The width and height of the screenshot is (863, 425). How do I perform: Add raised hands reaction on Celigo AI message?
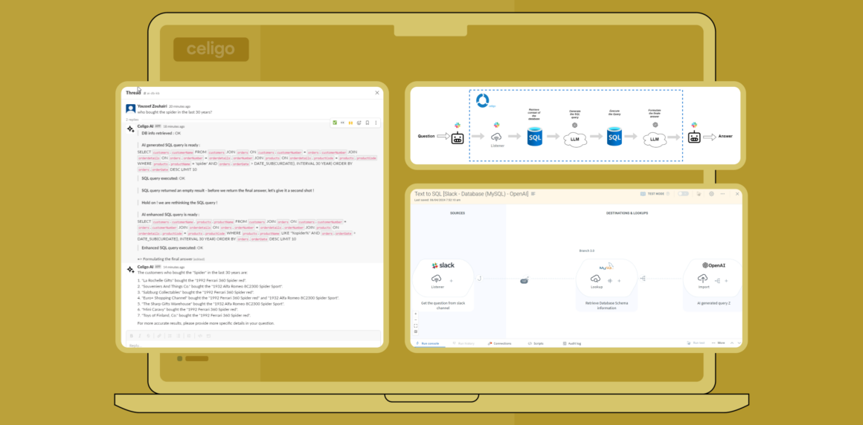click(350, 123)
